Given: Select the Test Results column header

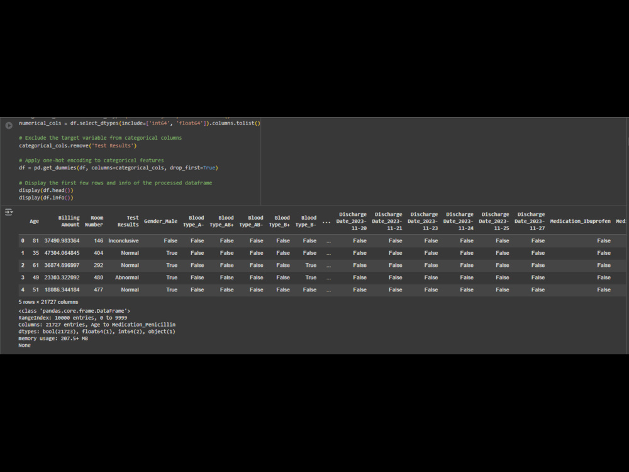Looking at the screenshot, I should click(x=128, y=221).
